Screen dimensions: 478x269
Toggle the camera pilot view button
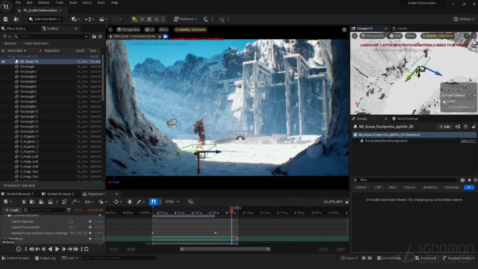(x=166, y=36)
